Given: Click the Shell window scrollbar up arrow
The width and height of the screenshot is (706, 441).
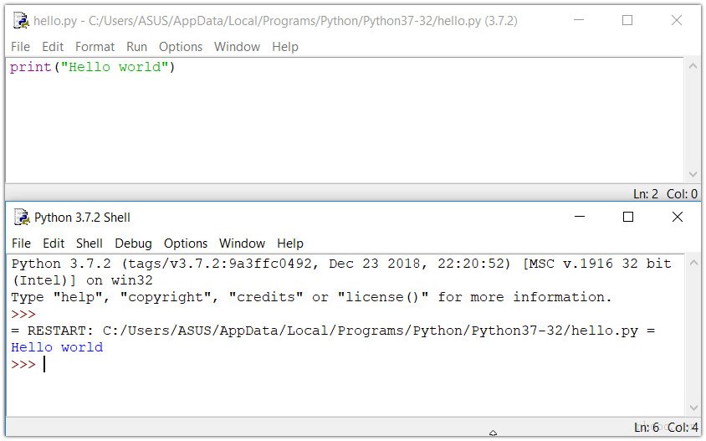Looking at the screenshot, I should (693, 263).
